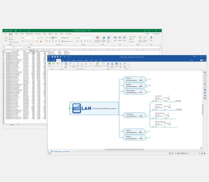
Task: Switch to the Excel Data tab
Action: 44,34
